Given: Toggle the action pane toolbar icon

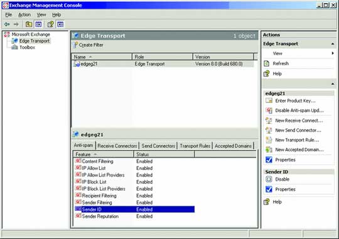Looking at the screenshot, I should (60, 24).
